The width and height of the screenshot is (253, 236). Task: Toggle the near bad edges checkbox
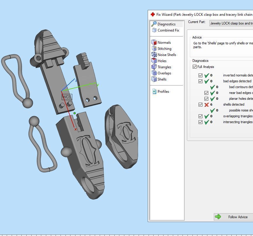coord(206,93)
